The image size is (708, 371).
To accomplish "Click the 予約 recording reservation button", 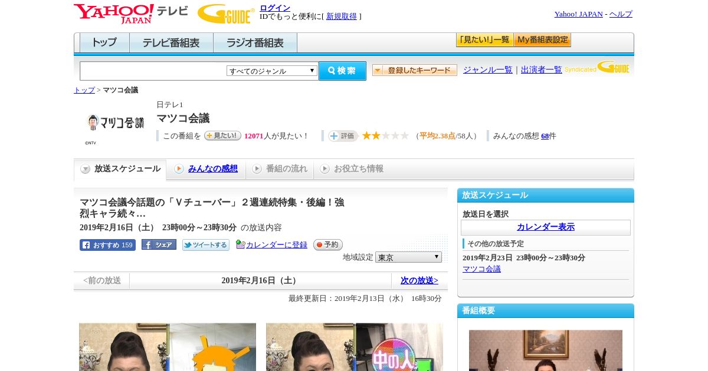I will pos(327,244).
